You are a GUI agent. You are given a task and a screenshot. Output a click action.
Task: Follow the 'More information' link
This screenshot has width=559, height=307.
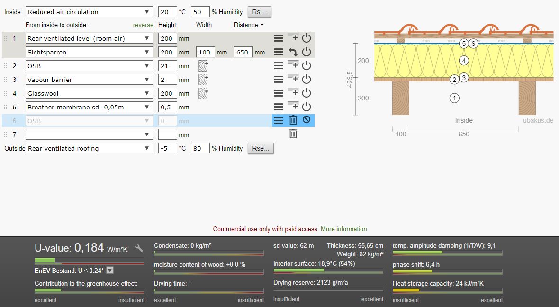343,229
